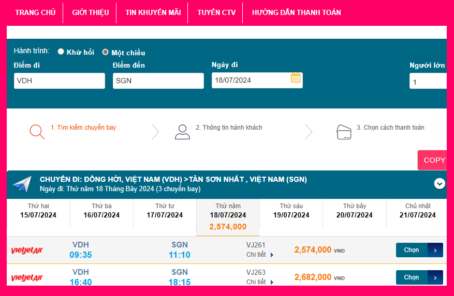Go to Hướng dẫn thanh toán page

click(x=296, y=12)
